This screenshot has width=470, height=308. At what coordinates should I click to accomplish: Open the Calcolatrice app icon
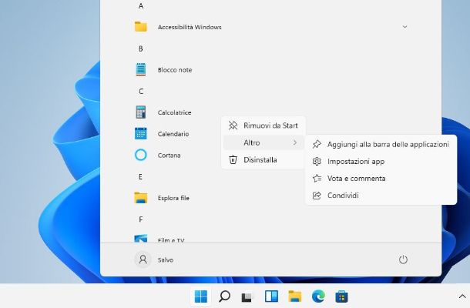point(140,112)
